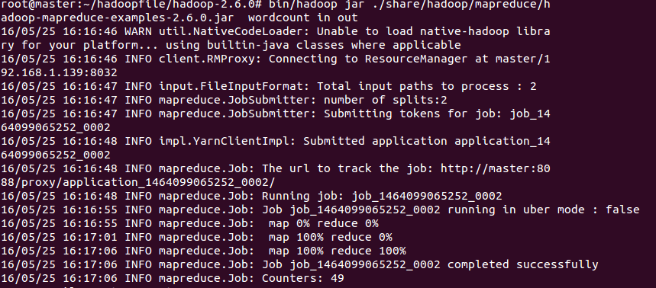The image size is (656, 288).
Task: Click the 'map 0% reduce 0%' line
Action: (x=323, y=223)
